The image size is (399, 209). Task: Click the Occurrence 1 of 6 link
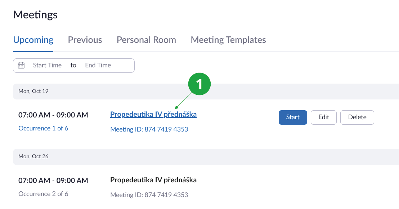pos(43,128)
